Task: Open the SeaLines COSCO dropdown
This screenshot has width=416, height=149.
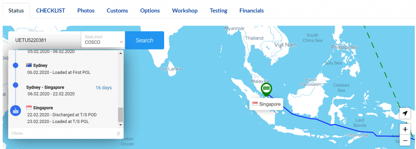Action: [x=103, y=40]
